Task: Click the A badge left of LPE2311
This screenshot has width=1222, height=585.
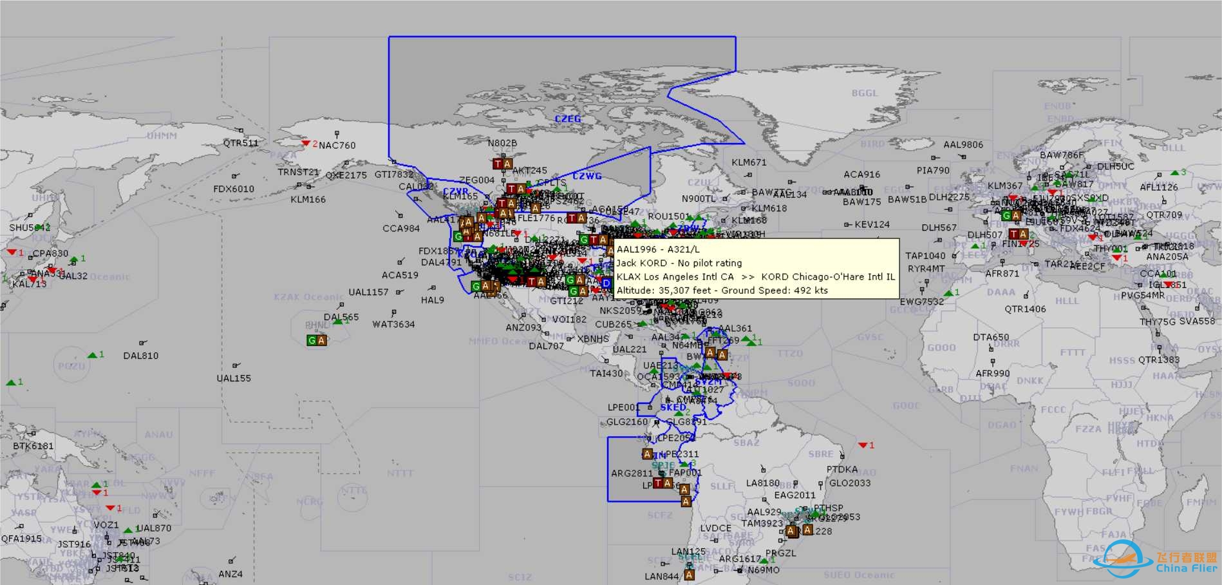Action: point(648,454)
